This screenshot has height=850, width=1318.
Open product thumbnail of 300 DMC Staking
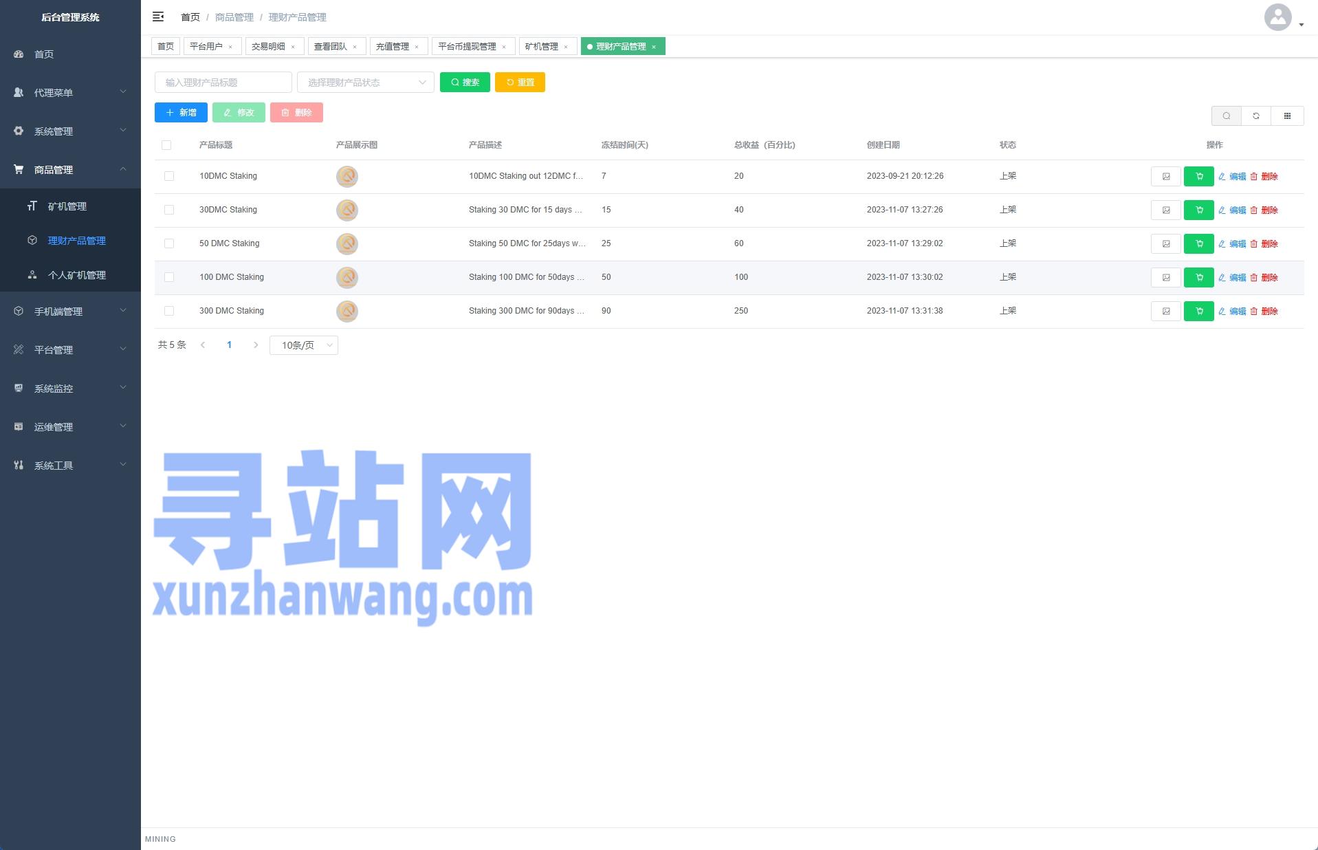pos(347,312)
